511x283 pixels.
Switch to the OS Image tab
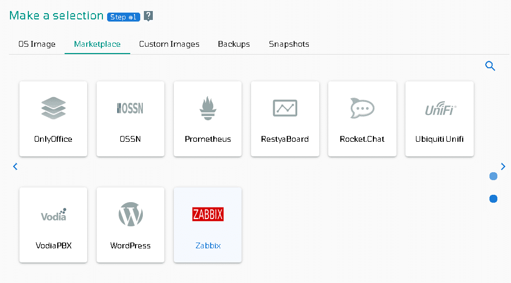tap(37, 44)
